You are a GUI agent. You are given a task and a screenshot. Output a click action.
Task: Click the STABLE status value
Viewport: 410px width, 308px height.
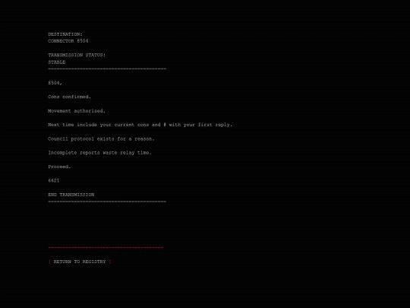pos(57,62)
